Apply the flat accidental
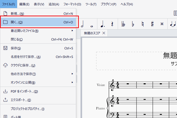 coord(133,24)
